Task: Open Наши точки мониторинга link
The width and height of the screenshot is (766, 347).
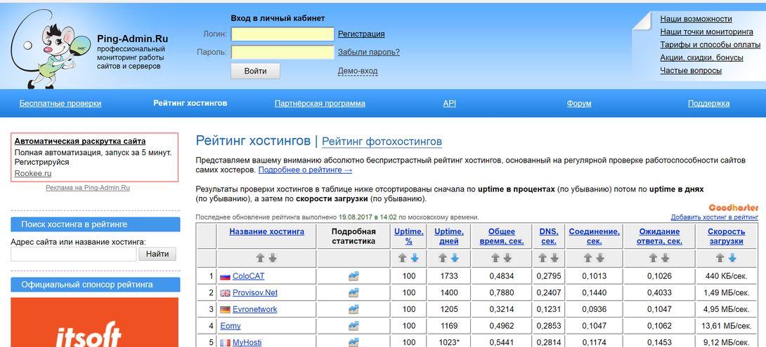Action: point(707,32)
